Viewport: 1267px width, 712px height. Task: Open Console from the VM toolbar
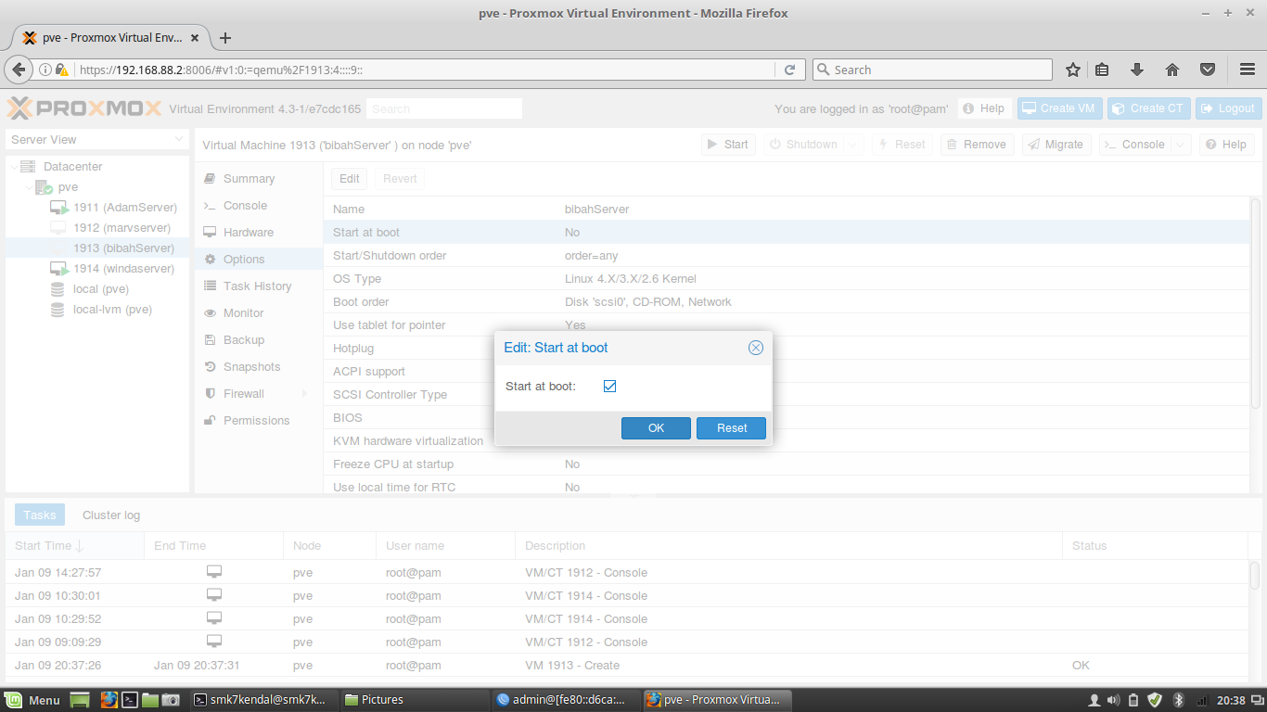click(x=1134, y=145)
